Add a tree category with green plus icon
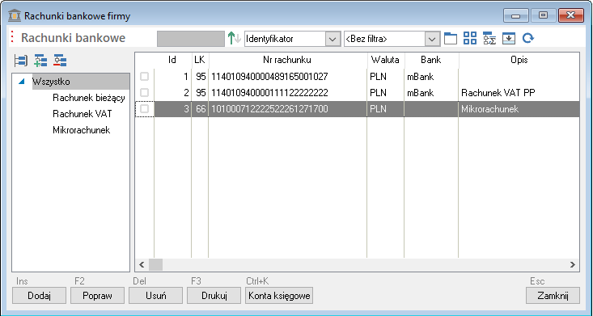This screenshot has height=316, width=593. point(40,61)
